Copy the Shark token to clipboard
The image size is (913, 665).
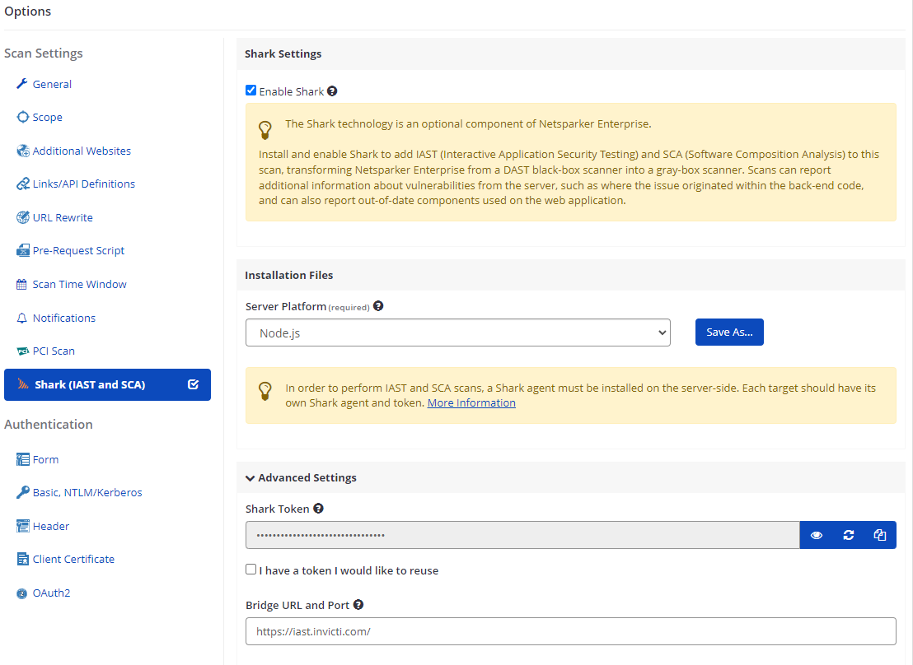(880, 535)
